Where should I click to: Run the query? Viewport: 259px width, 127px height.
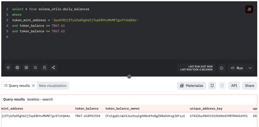(237, 68)
